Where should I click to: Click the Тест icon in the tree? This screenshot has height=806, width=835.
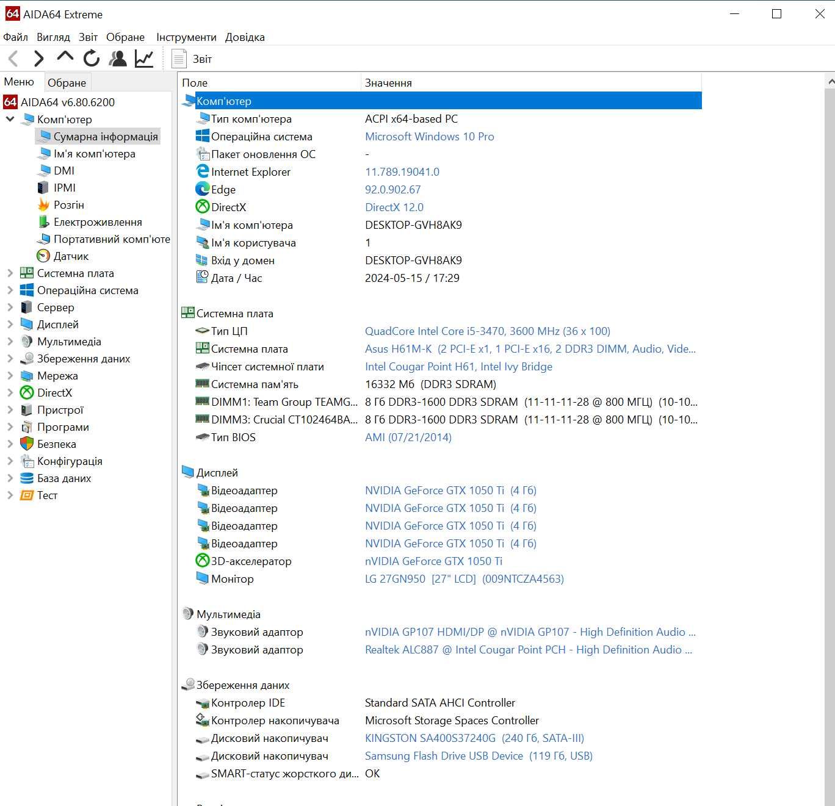[x=27, y=495]
